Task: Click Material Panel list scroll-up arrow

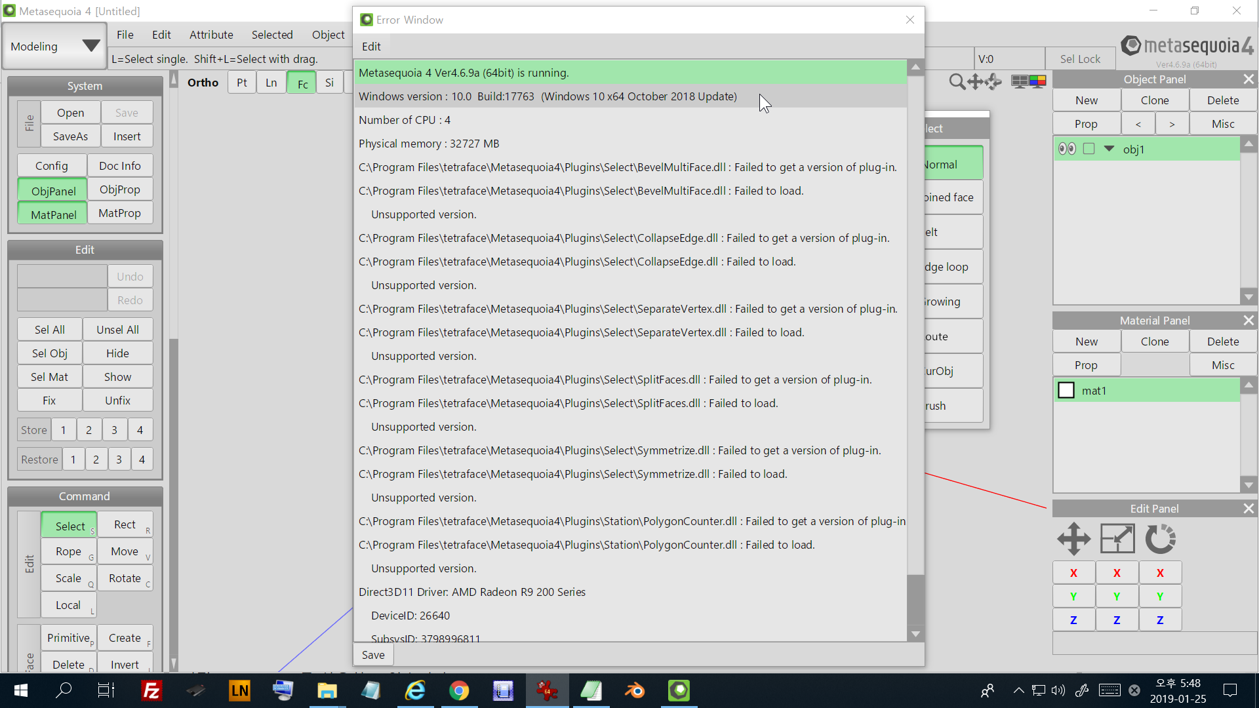Action: click(x=1249, y=385)
